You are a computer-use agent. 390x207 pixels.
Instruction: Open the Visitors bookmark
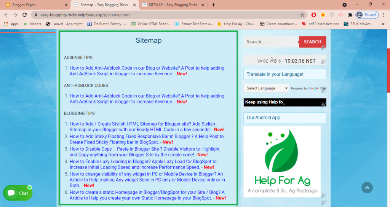coord(33,24)
